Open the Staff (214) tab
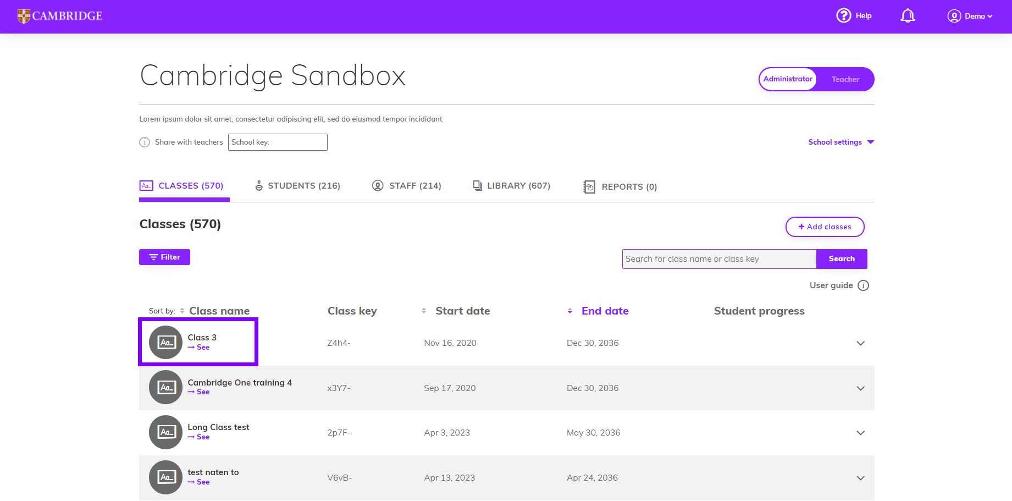1012x501 pixels. click(407, 186)
